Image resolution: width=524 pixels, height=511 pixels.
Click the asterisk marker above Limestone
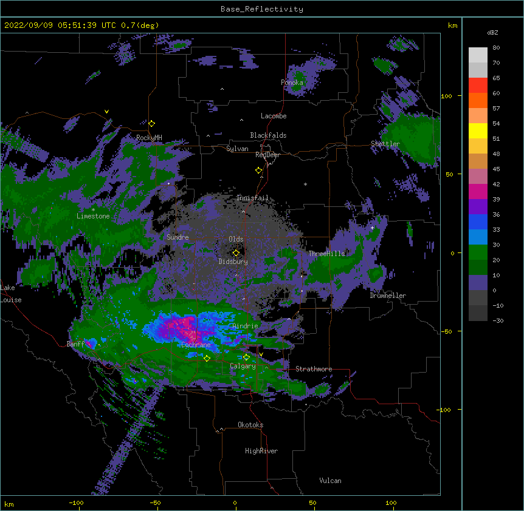point(93,210)
